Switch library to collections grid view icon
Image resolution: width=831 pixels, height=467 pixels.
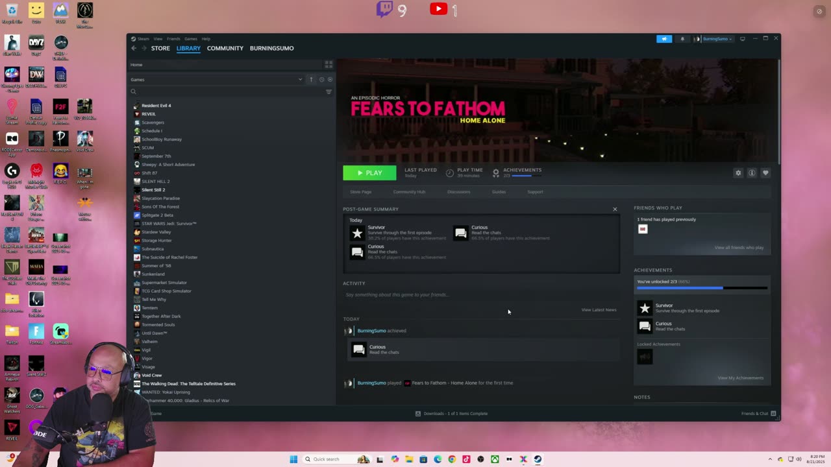tap(329, 65)
